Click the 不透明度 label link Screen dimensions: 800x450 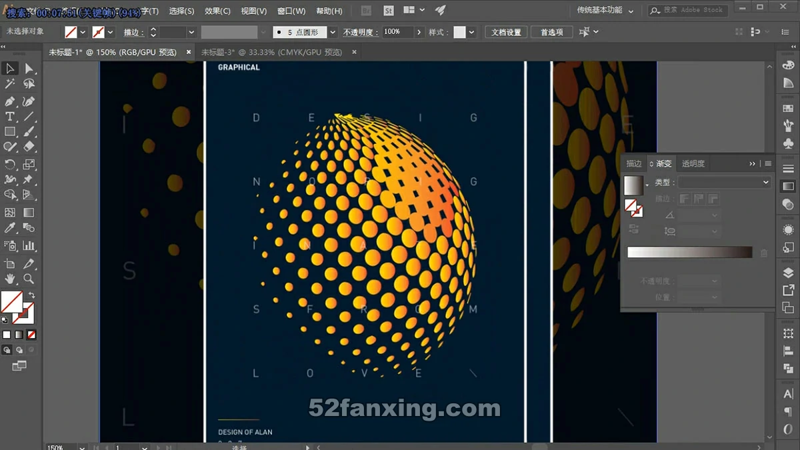360,32
